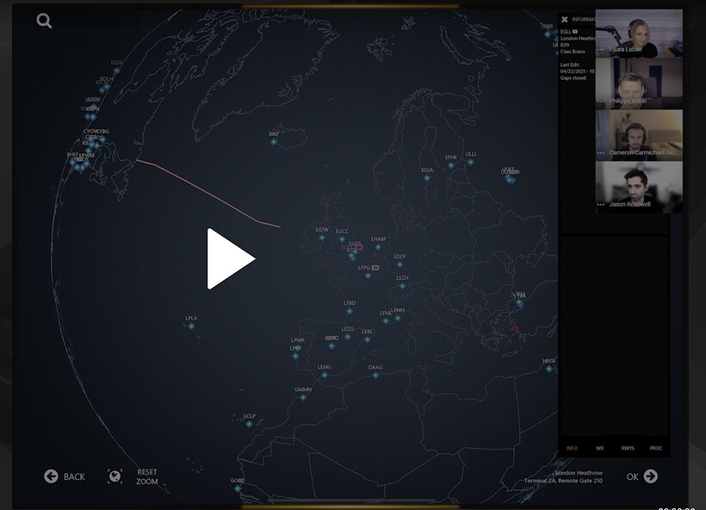Select the LEMG airport marker
706x510 pixels.
[x=325, y=375]
